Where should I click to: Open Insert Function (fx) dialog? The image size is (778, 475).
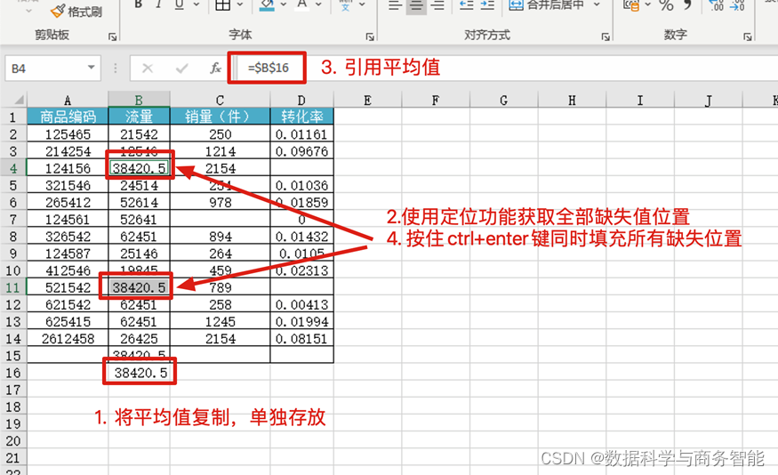click(215, 68)
